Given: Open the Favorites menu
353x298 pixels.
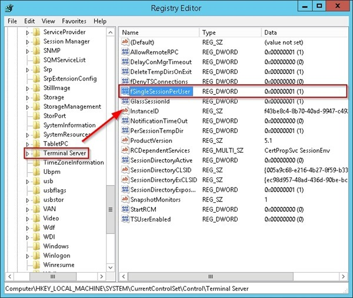Looking at the screenshot, I should coord(74,21).
